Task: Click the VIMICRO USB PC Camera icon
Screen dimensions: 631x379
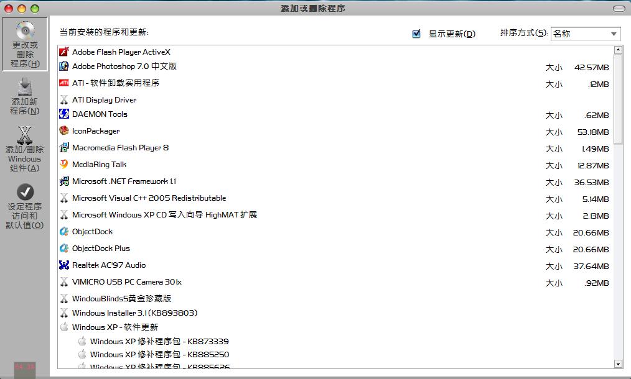Action: tap(64, 282)
